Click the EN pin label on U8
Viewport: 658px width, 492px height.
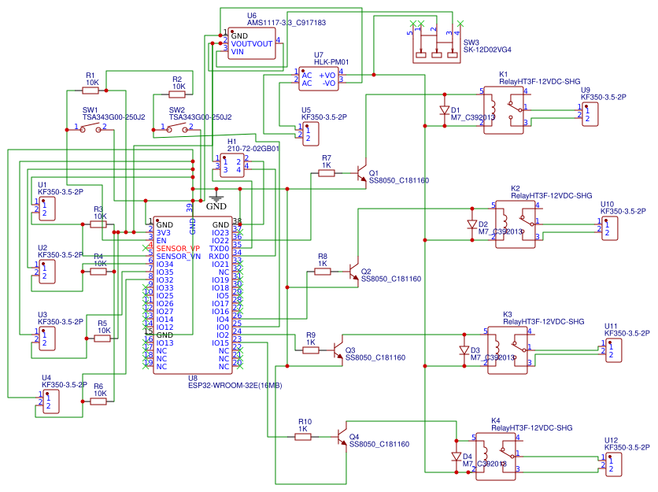(161, 241)
